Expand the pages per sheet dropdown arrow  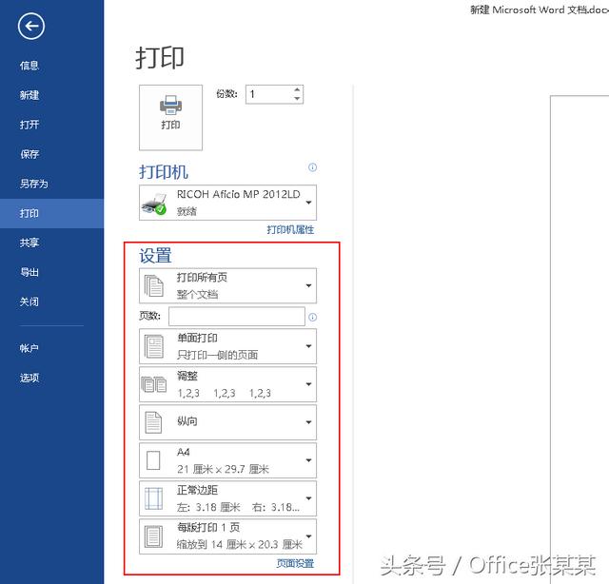click(x=308, y=536)
